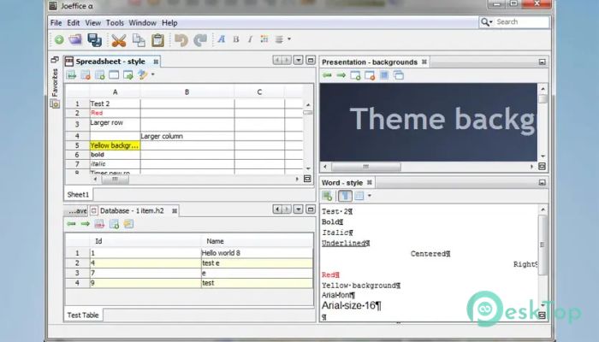Minimize the Presentation pane
Image resolution: width=599 pixels, height=342 pixels.
coord(542,62)
